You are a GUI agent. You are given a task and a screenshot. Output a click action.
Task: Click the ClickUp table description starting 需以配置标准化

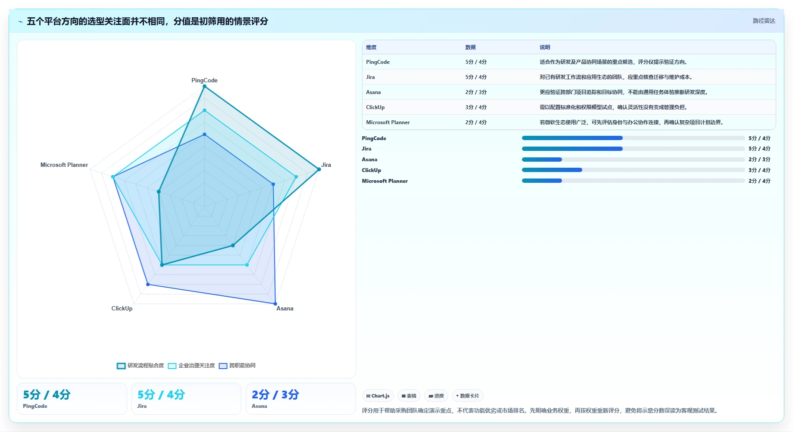(x=614, y=107)
